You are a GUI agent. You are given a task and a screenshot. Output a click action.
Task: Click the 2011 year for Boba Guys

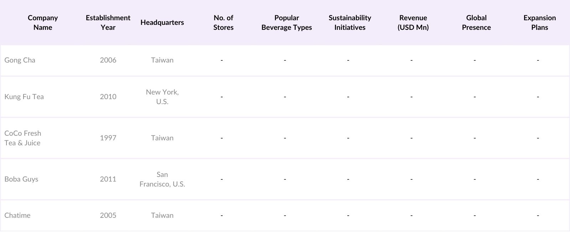point(108,179)
